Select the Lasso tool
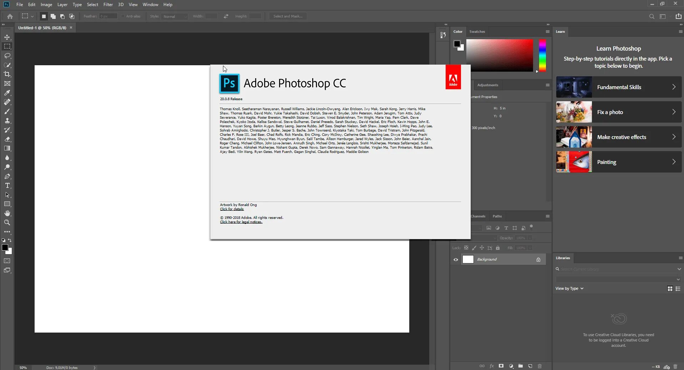 [7, 56]
